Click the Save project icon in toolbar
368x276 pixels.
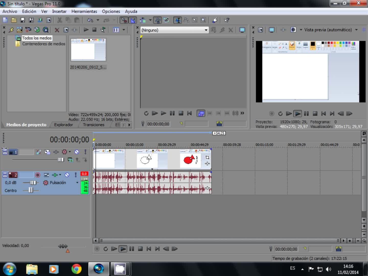pyautogui.click(x=22, y=20)
